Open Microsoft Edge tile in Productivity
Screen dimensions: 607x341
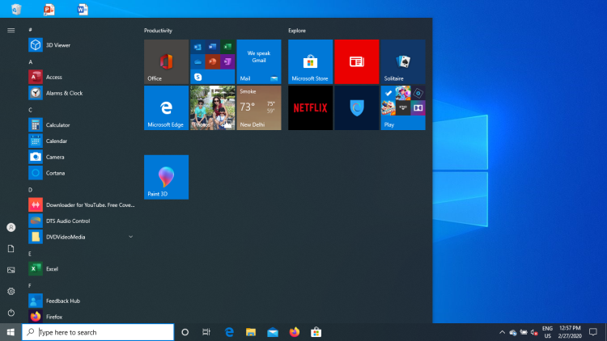pyautogui.click(x=166, y=107)
